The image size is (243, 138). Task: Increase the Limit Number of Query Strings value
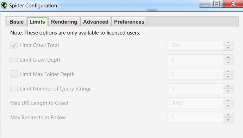228,86
